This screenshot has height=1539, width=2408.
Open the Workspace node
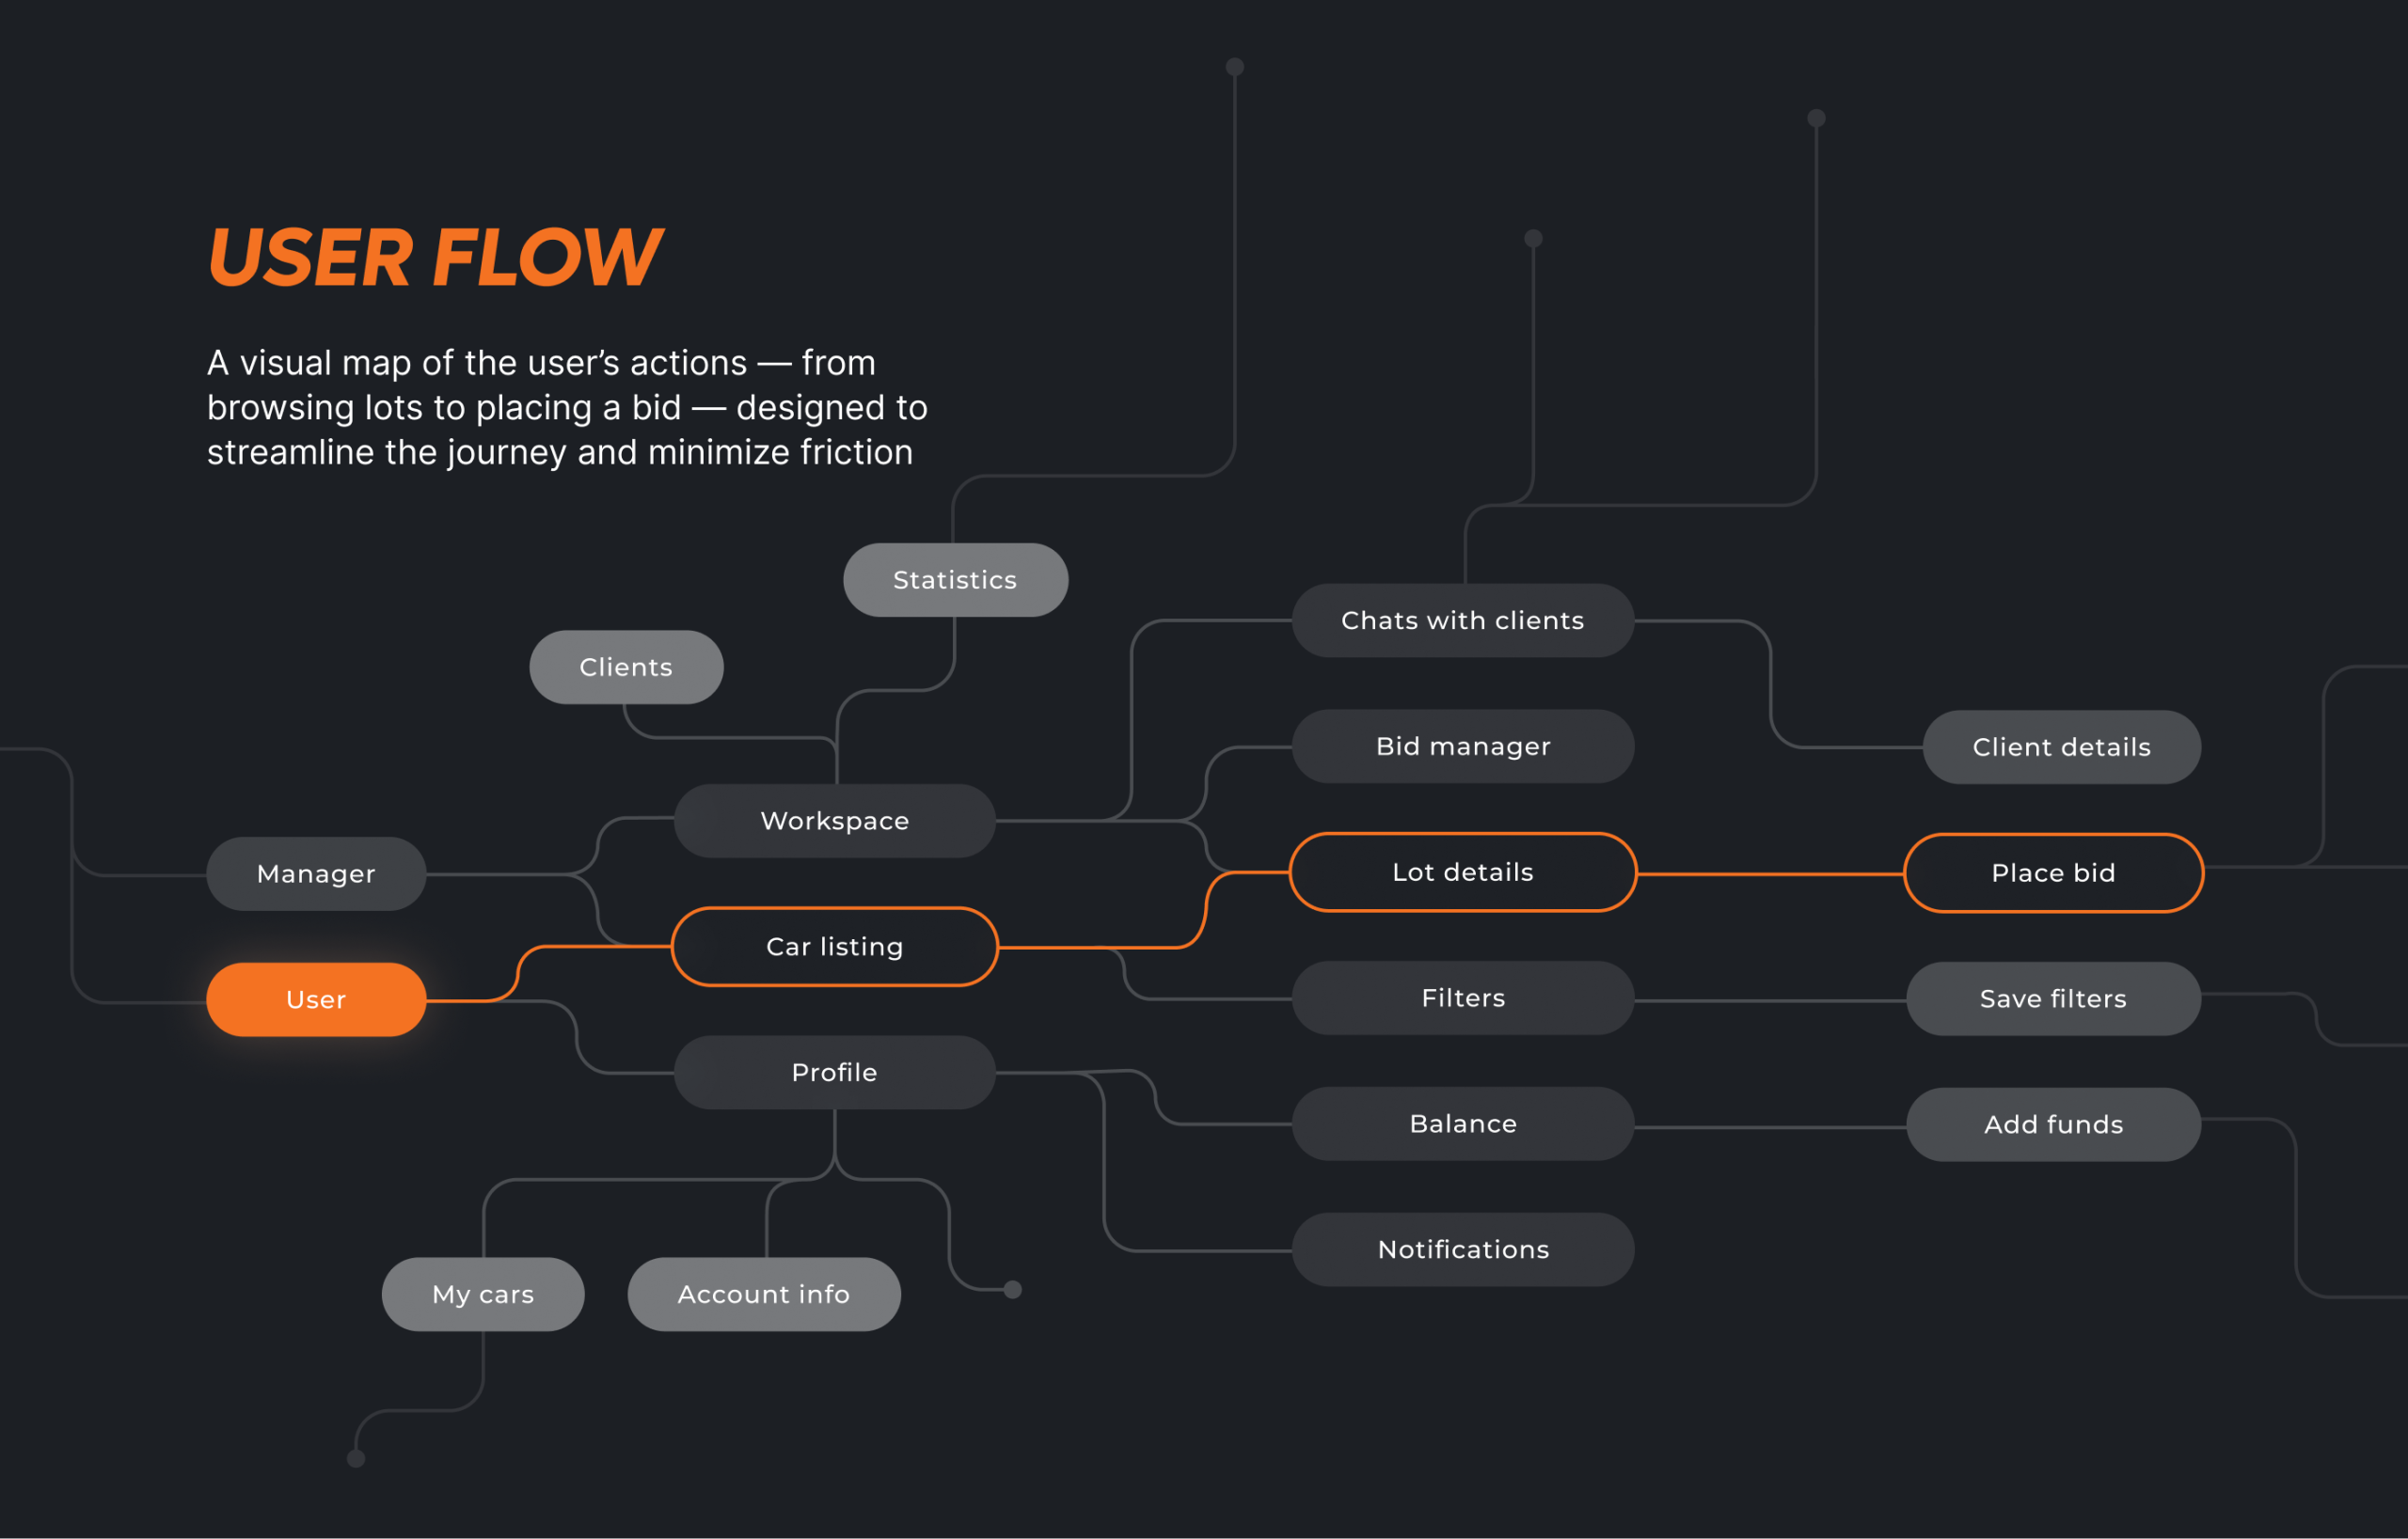point(835,821)
